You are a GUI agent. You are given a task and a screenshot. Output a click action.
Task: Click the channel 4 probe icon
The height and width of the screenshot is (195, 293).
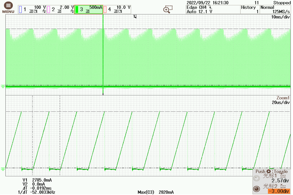(x=119, y=12)
